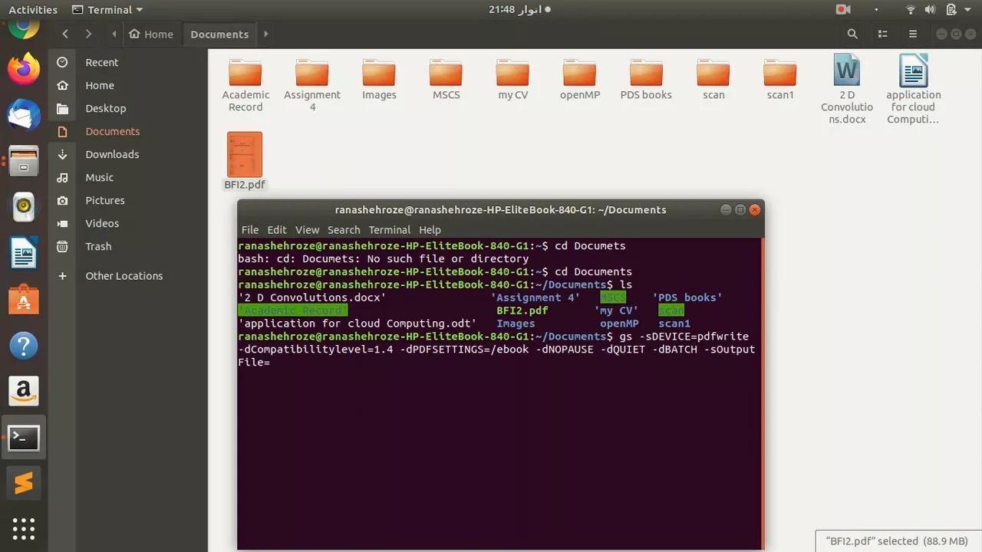This screenshot has width=982, height=552.
Task: Open the Files app in the dock
Action: pyautogui.click(x=24, y=162)
